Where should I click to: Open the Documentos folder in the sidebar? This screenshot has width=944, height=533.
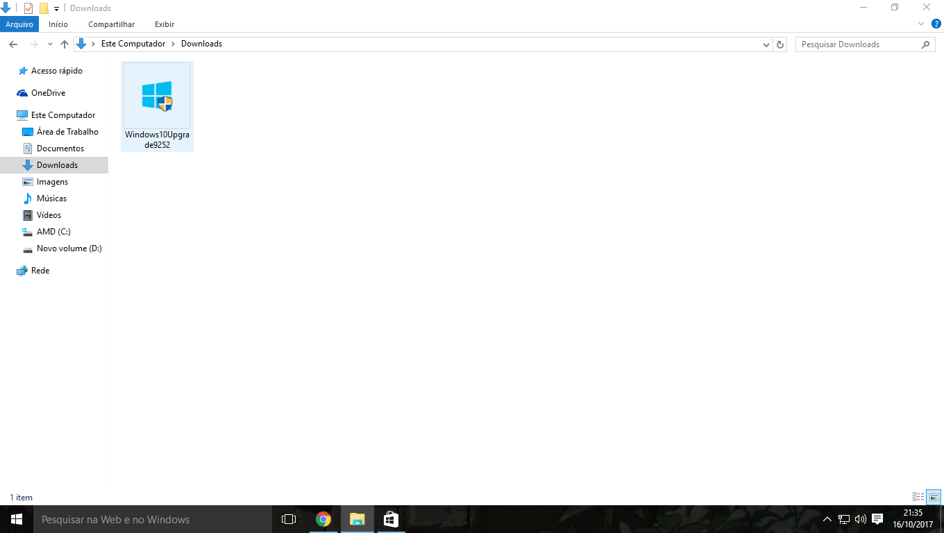click(60, 149)
